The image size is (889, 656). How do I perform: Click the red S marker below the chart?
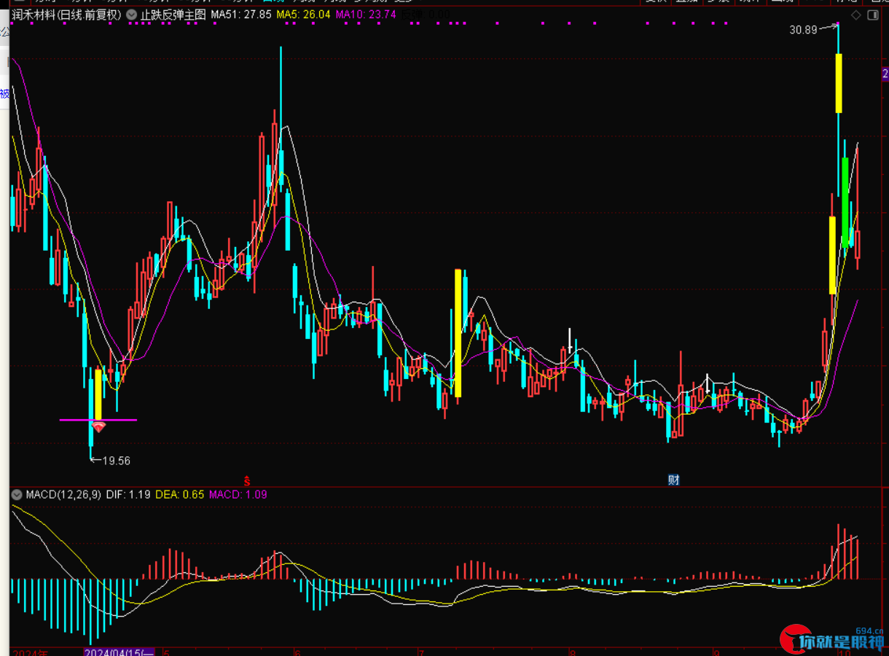[247, 480]
